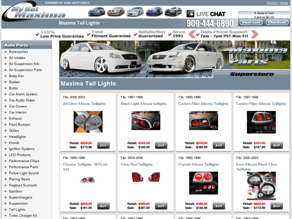Open Tail Lights category

(x=17, y=209)
